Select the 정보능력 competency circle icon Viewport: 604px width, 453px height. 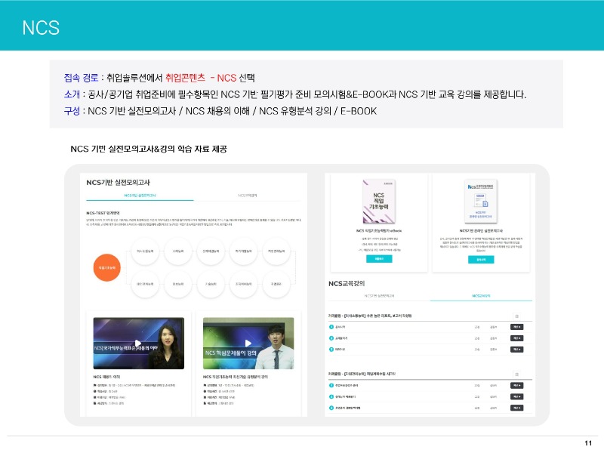point(180,282)
